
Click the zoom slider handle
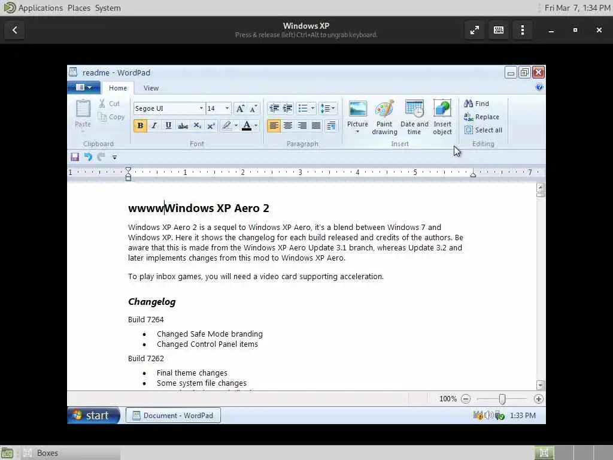[502, 399]
